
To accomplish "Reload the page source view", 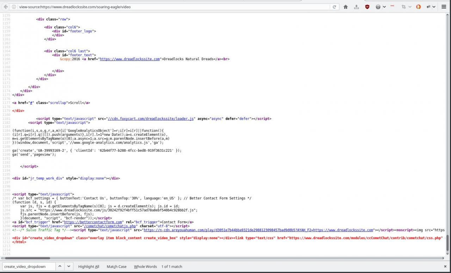I will (334, 7).
